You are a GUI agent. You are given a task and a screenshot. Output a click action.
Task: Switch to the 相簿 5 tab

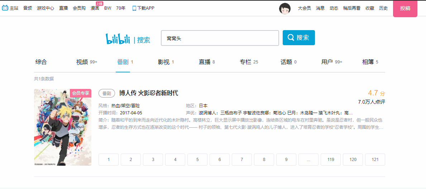coord(370,62)
